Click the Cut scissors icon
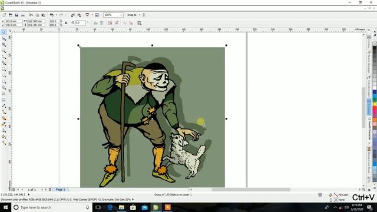The height and width of the screenshot is (212, 377). [x=31, y=15]
